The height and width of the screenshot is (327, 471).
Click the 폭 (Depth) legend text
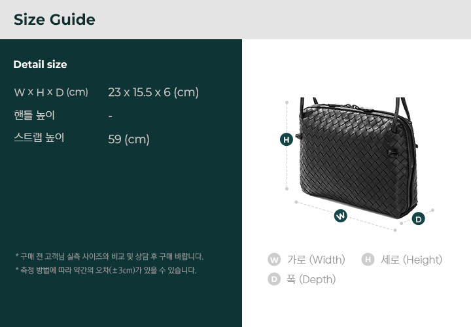coord(311,279)
